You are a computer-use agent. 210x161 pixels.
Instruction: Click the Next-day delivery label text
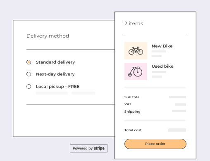(x=55, y=74)
